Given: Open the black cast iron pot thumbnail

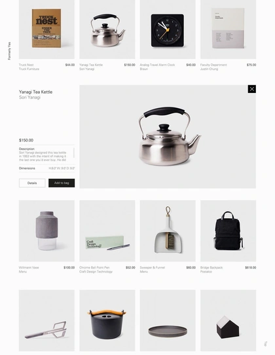Looking at the screenshot, I should pyautogui.click(x=107, y=320).
